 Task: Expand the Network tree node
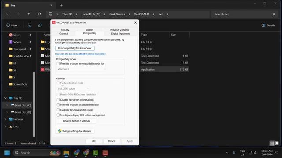click(5, 119)
